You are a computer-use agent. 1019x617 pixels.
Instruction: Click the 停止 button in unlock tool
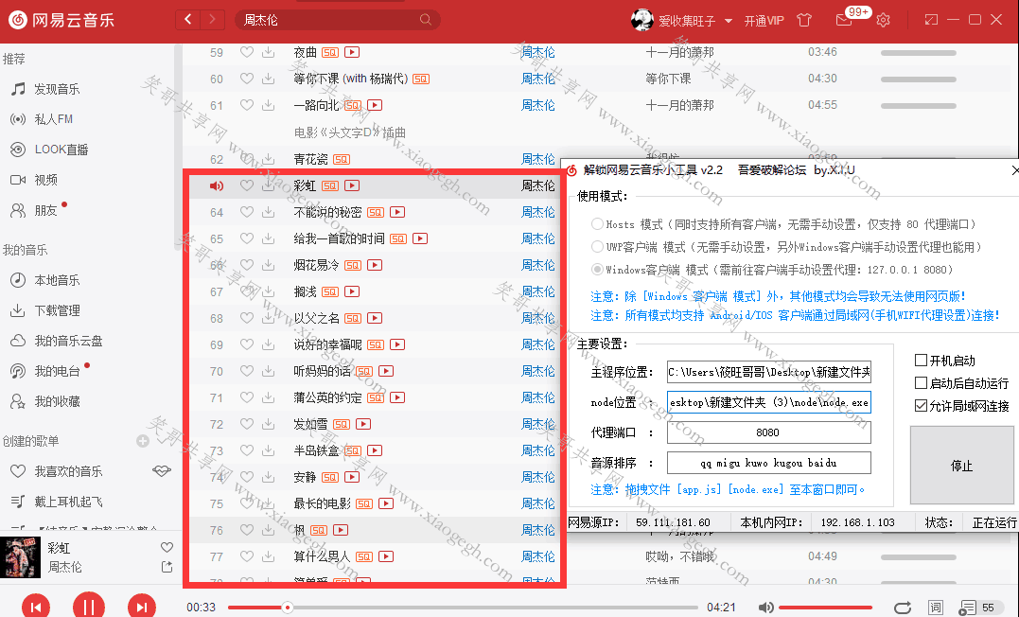click(x=962, y=466)
